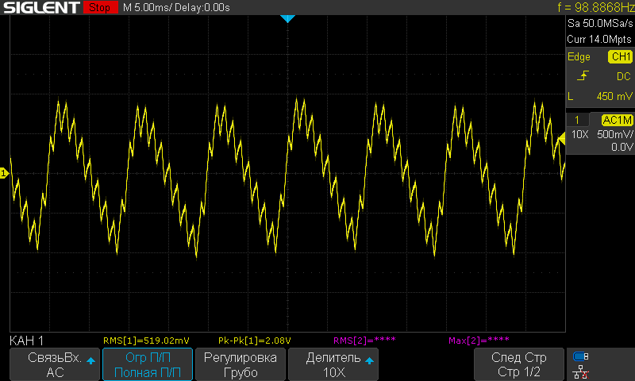Toggle Регулировка Грубо coarse adjustment
Viewport: 635px width, 381px height.
(241, 364)
